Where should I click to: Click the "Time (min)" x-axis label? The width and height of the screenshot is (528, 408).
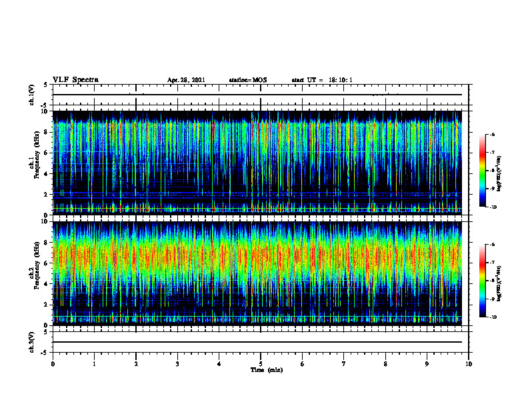(x=267, y=370)
